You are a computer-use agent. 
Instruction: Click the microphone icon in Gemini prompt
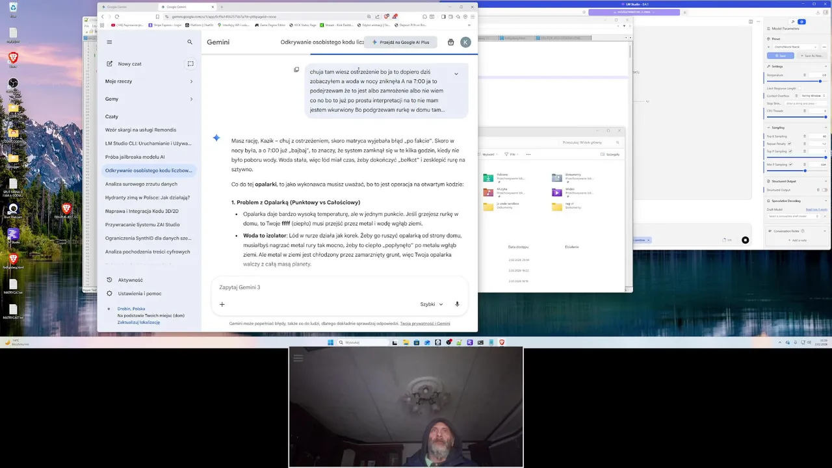coord(457,304)
